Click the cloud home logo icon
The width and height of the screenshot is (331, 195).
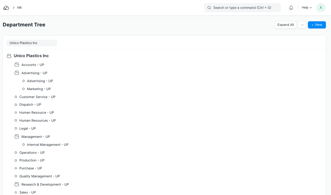pyautogui.click(x=6, y=8)
